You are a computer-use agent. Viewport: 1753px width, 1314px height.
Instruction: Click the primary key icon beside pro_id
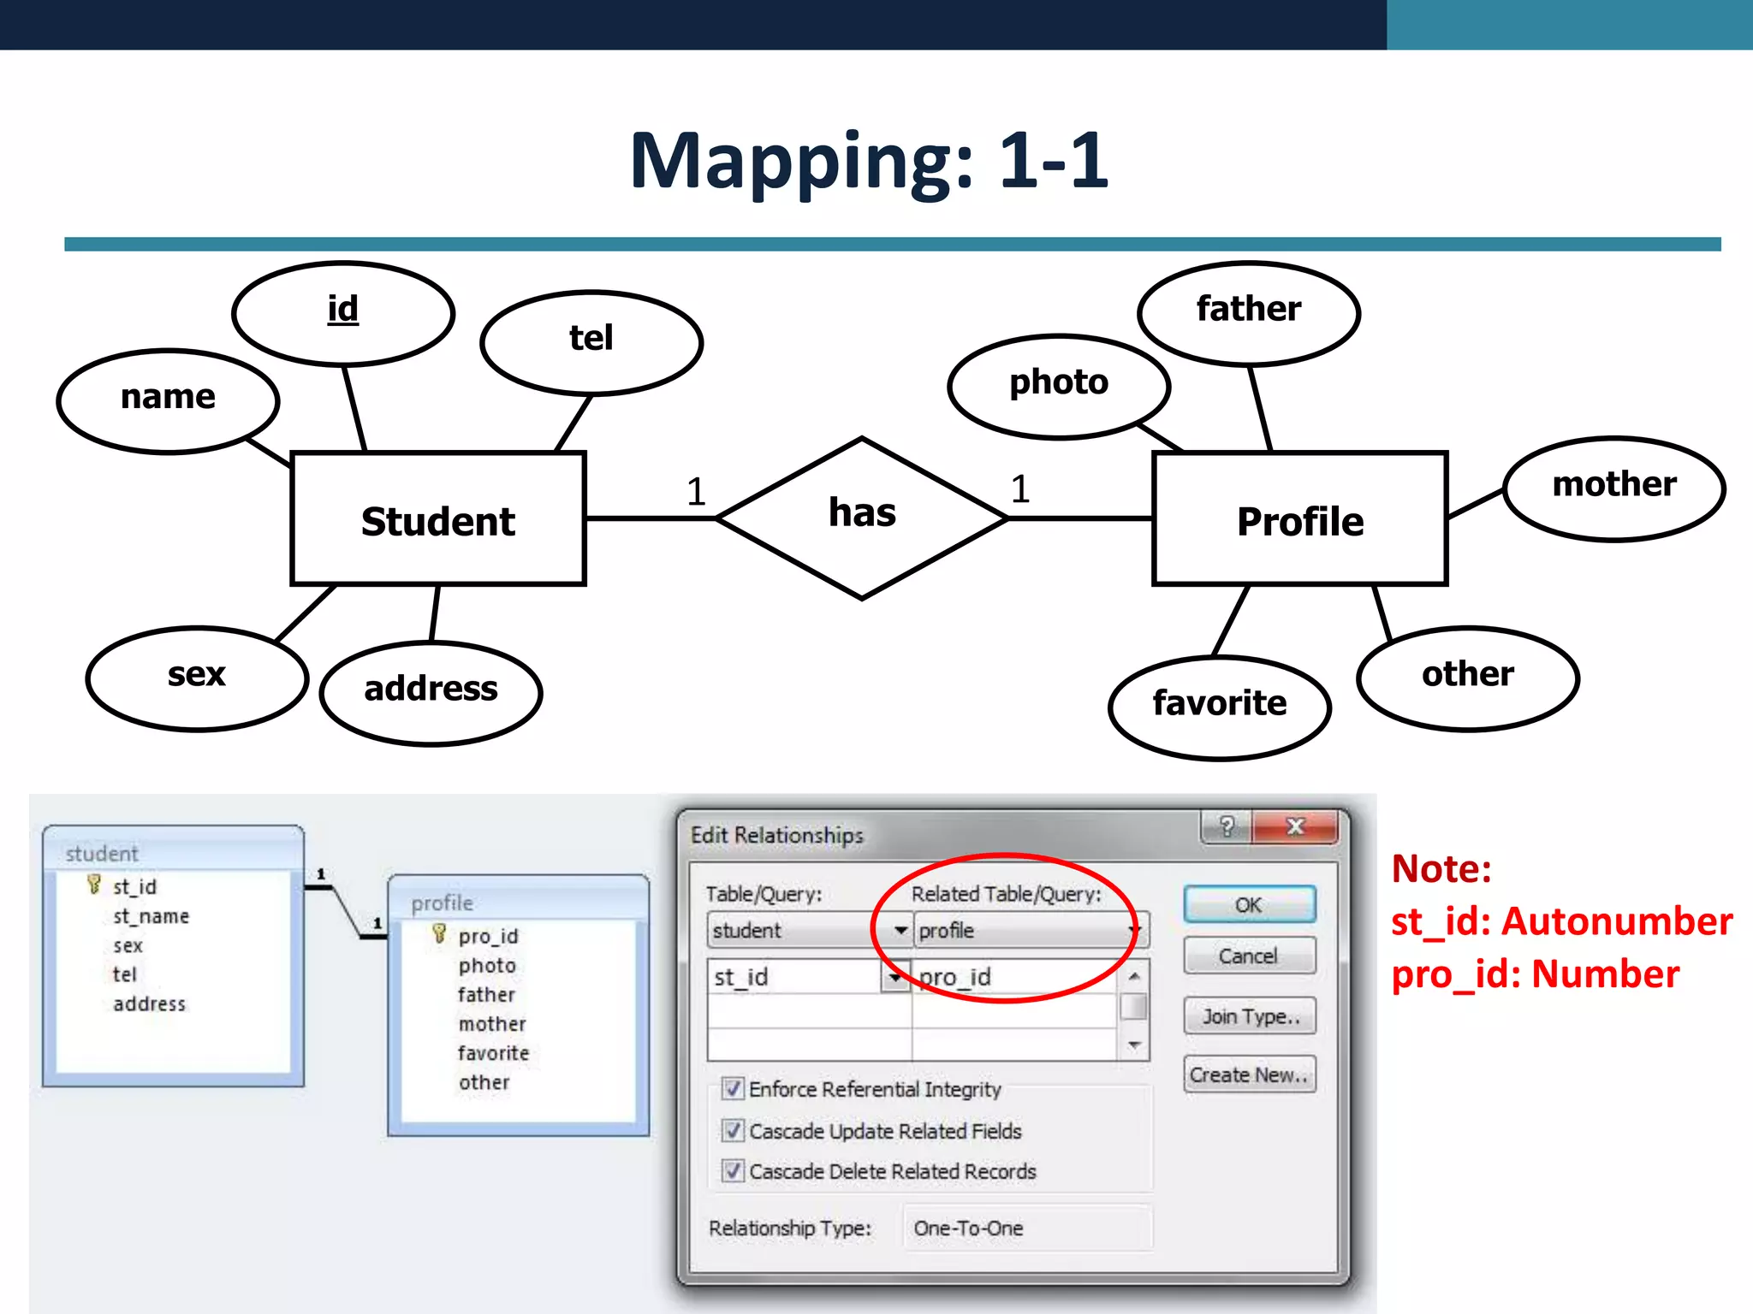click(439, 933)
